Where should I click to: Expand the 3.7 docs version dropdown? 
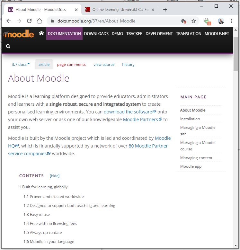coord(21,64)
